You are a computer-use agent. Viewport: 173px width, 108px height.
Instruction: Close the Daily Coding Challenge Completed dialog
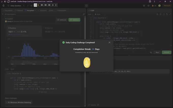point(109,42)
